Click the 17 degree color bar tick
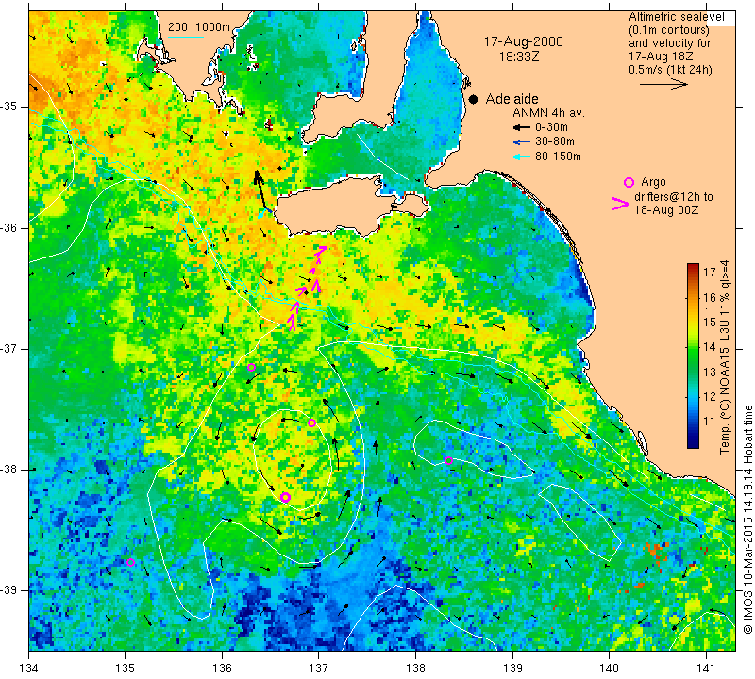 710,273
